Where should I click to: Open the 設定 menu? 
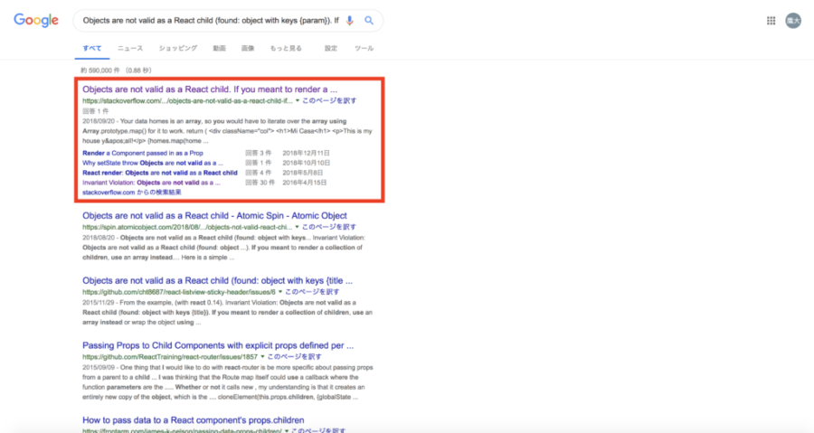click(331, 48)
